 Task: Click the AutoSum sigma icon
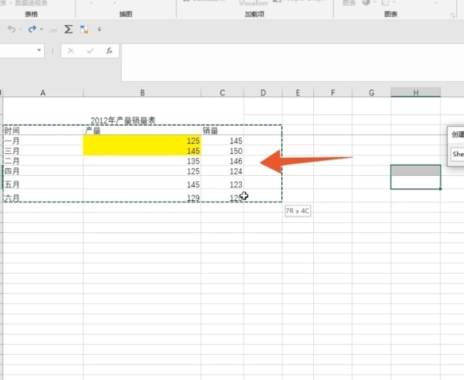click(67, 29)
